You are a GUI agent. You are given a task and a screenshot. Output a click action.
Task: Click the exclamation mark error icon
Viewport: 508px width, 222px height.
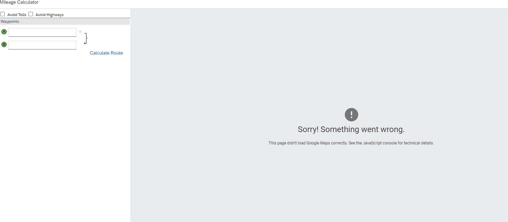(351, 115)
